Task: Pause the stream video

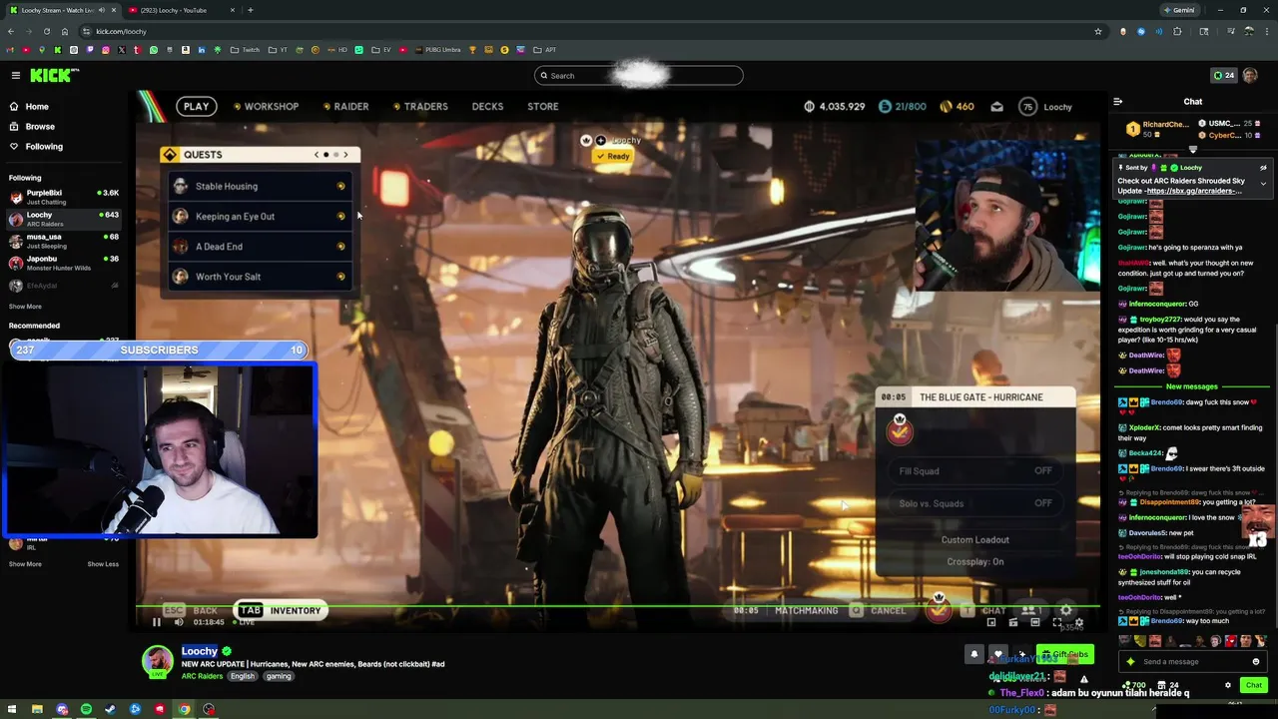Action: (x=156, y=622)
